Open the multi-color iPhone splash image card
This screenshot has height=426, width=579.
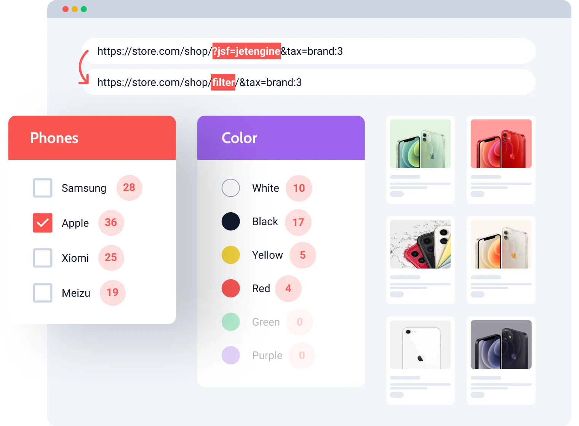tap(420, 244)
